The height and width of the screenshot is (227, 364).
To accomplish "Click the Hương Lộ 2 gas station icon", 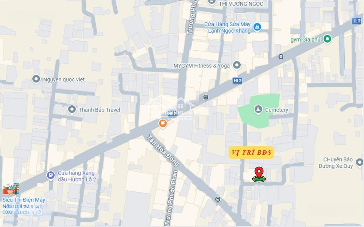I will [50, 175].
